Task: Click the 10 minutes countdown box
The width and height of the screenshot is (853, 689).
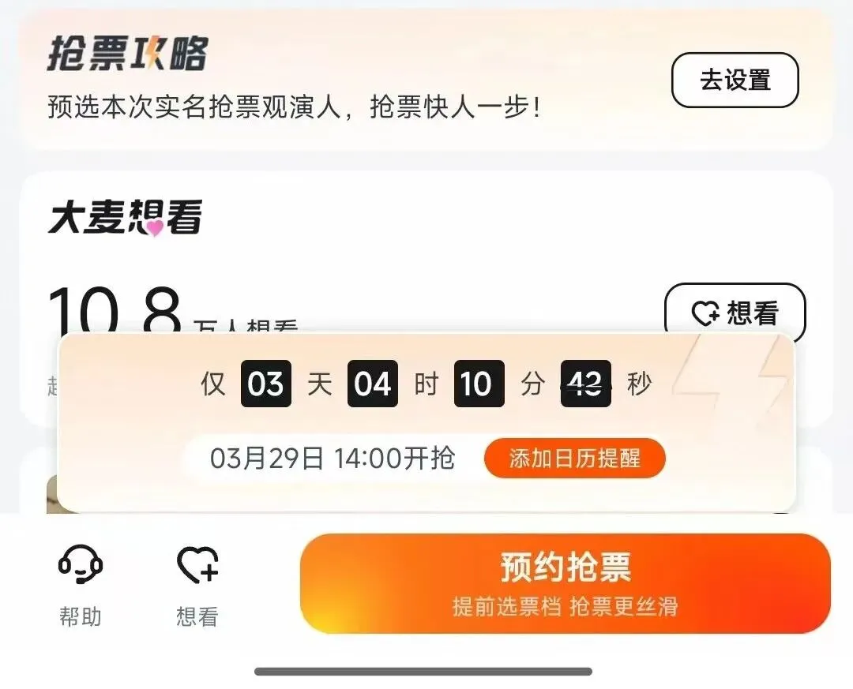Action: tap(479, 384)
